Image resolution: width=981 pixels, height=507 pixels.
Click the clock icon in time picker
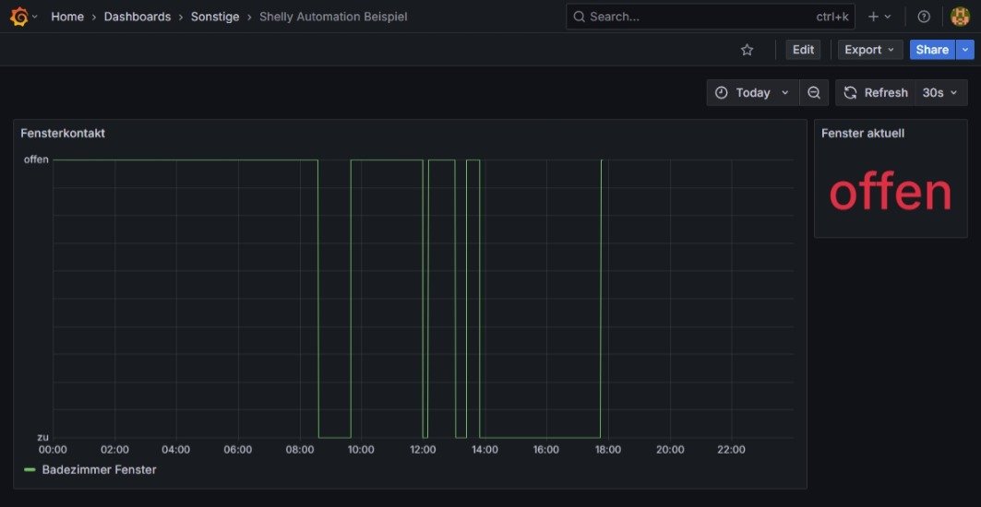point(722,93)
